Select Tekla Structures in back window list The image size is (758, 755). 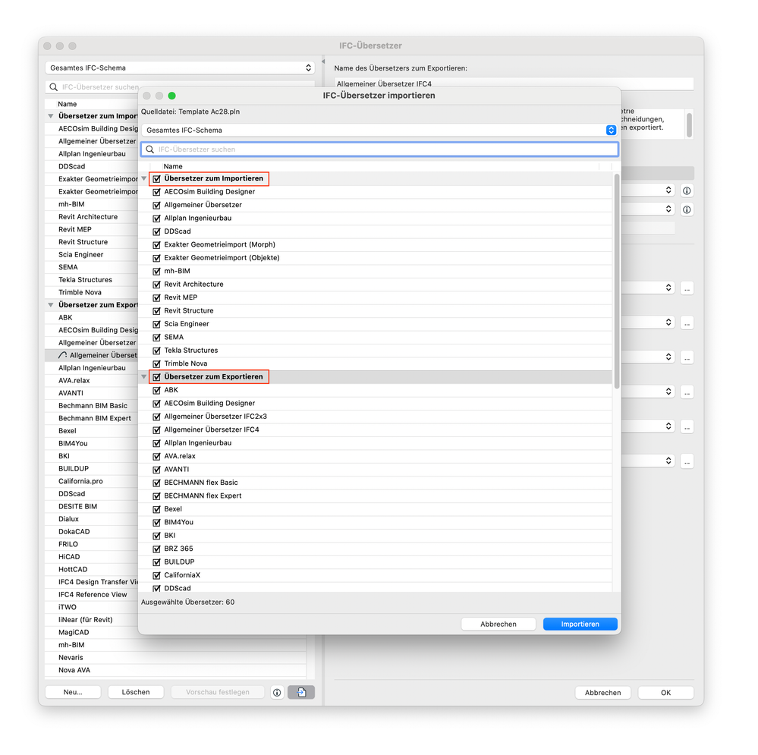click(x=92, y=280)
